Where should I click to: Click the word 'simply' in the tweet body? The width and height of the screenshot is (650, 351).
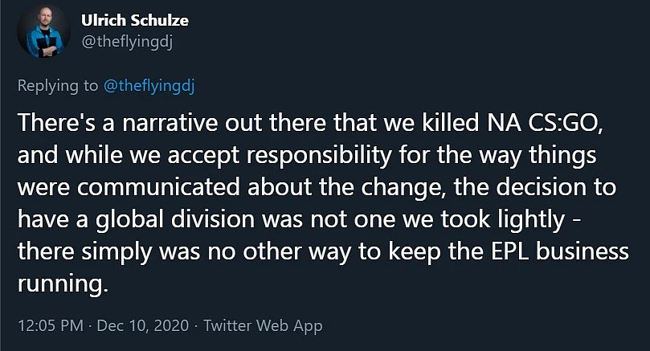point(117,253)
